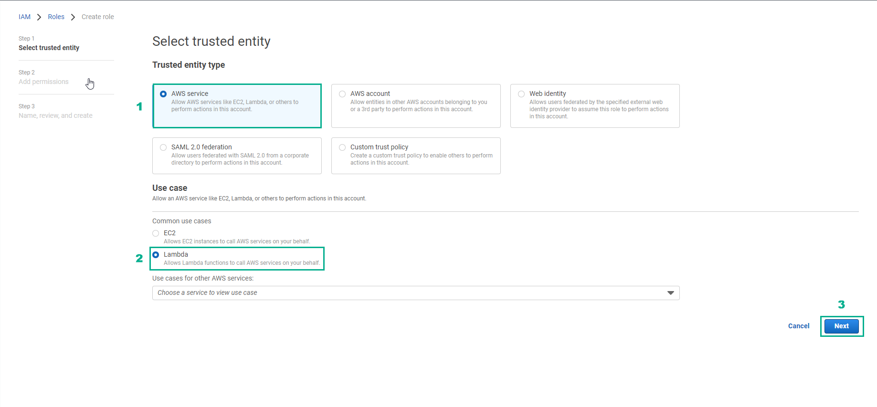This screenshot has height=407, width=877.
Task: Click the chevron between IAM and Roles
Action: 39,17
